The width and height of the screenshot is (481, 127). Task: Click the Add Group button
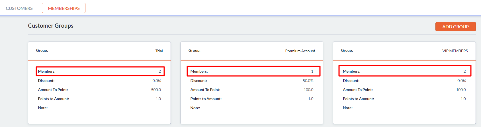tap(455, 27)
